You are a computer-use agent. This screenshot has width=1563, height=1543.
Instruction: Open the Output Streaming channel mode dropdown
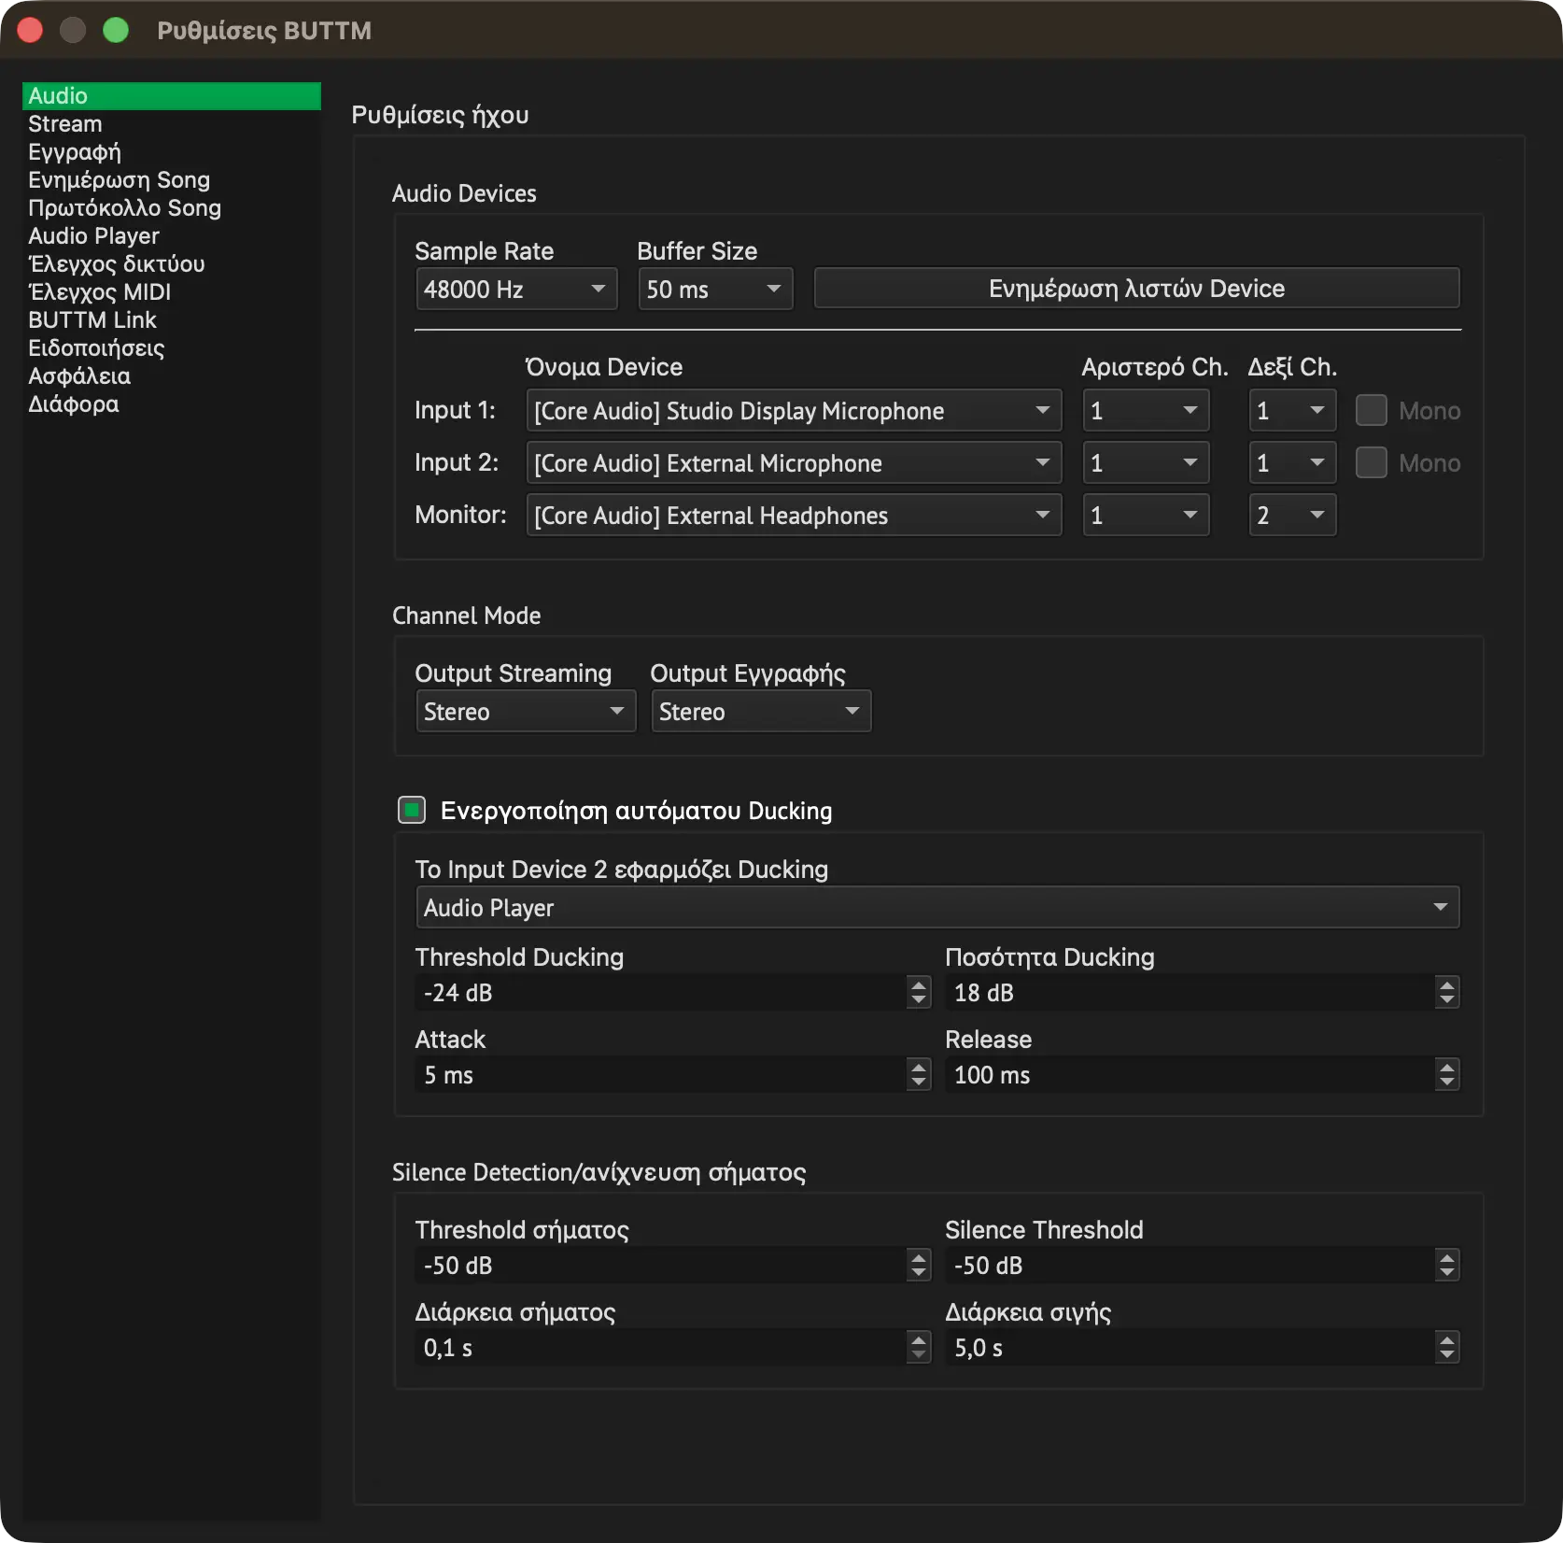[526, 712]
